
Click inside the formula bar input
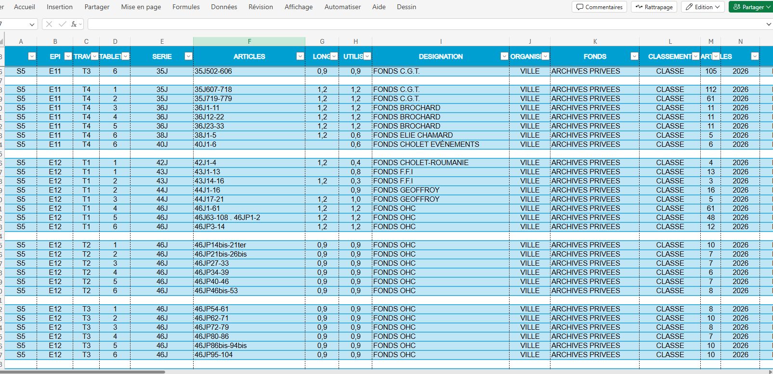coord(424,24)
